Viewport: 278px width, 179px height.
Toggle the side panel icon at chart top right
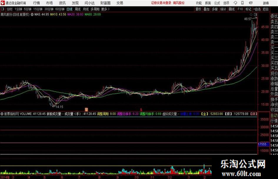pyautogui.click(x=255, y=14)
